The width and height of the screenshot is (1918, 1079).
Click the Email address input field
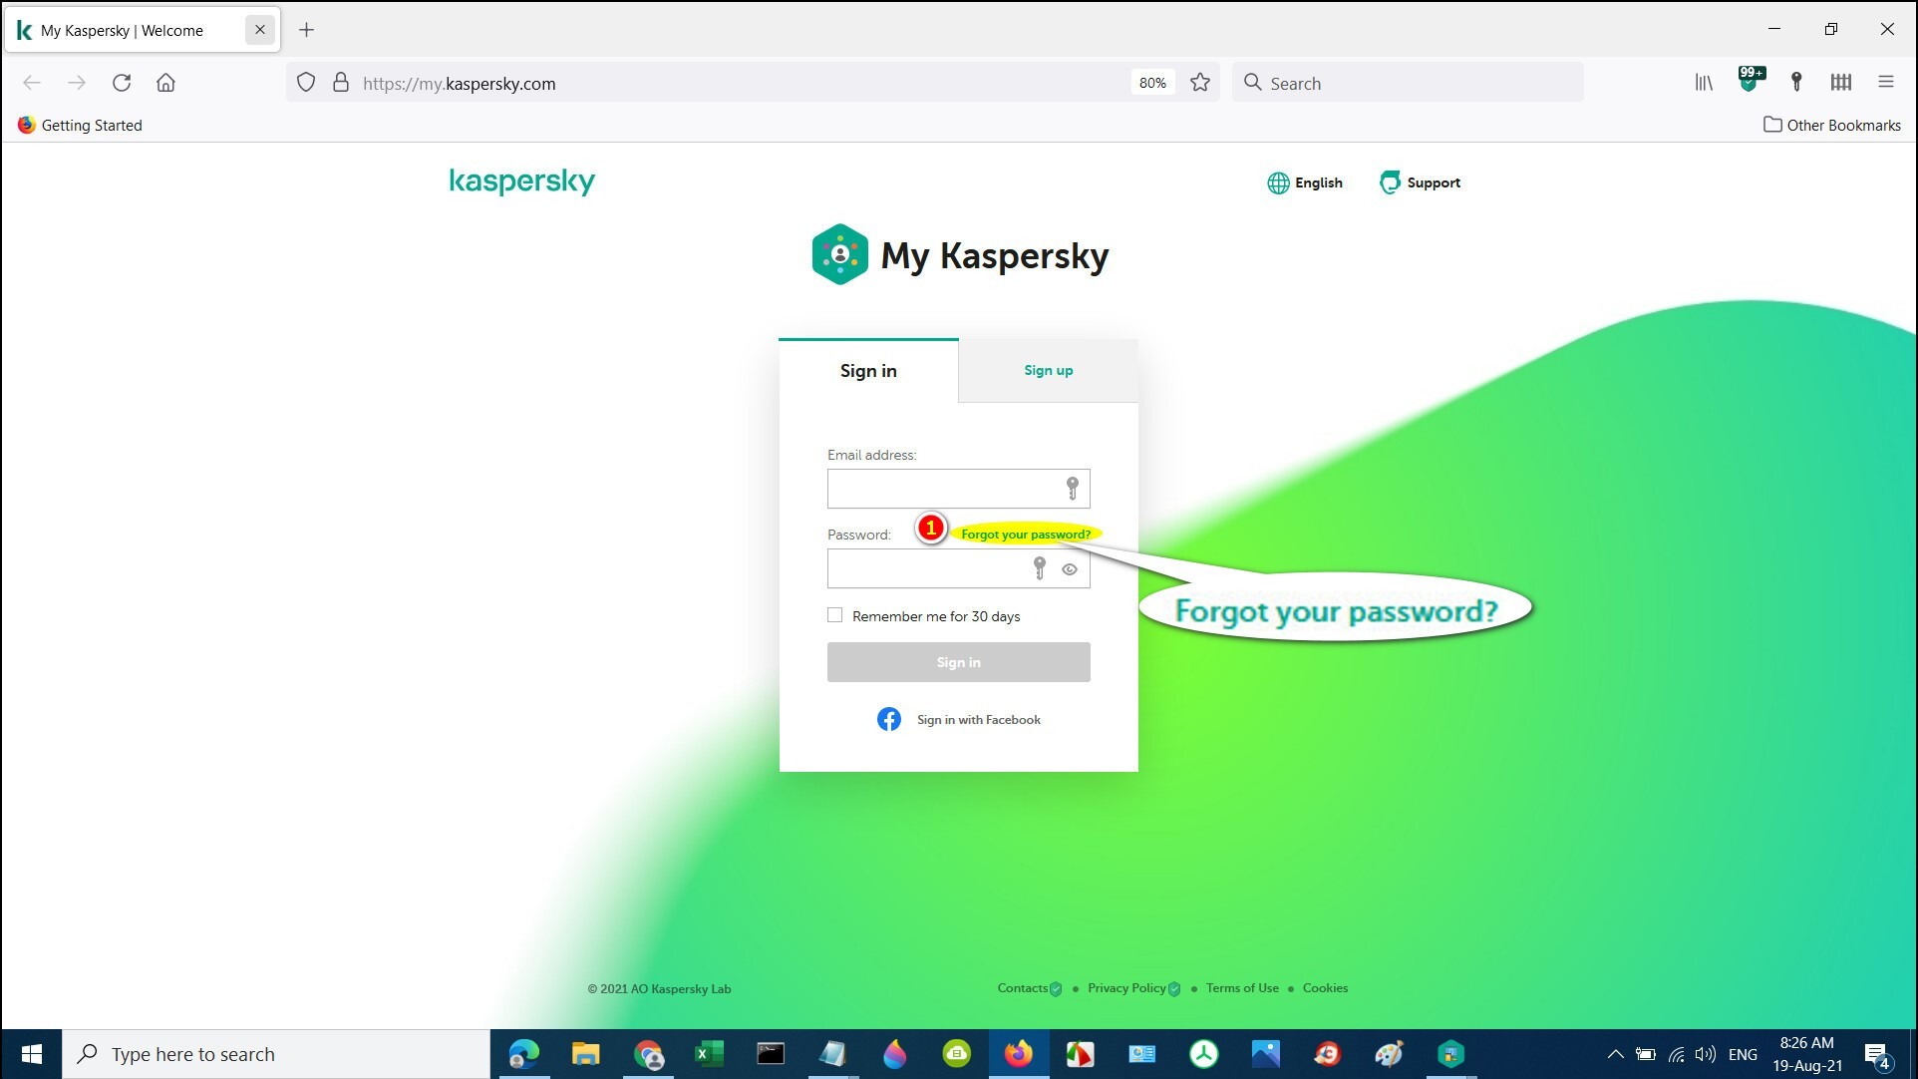942,489
